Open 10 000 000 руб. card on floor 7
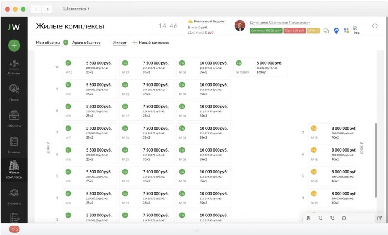The image size is (388, 235). pos(203,133)
